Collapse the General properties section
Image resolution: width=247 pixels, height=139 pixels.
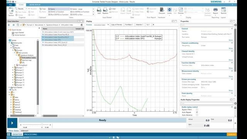coord(232,29)
